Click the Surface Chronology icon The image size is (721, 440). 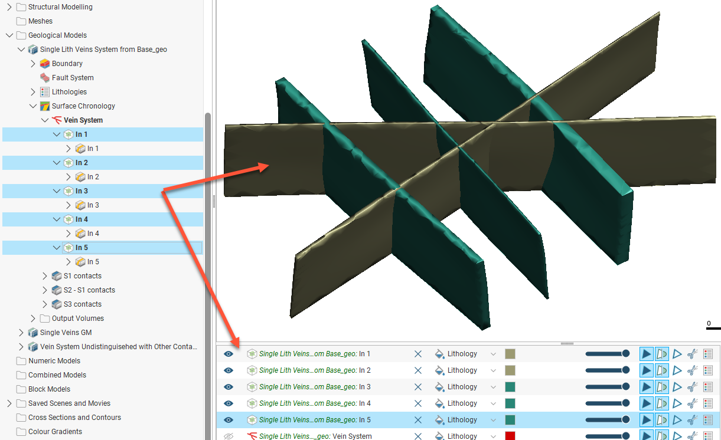tap(45, 106)
